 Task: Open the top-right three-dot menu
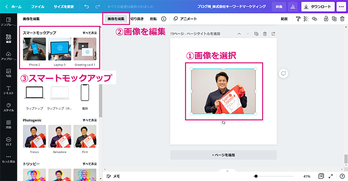(x=342, y=6)
